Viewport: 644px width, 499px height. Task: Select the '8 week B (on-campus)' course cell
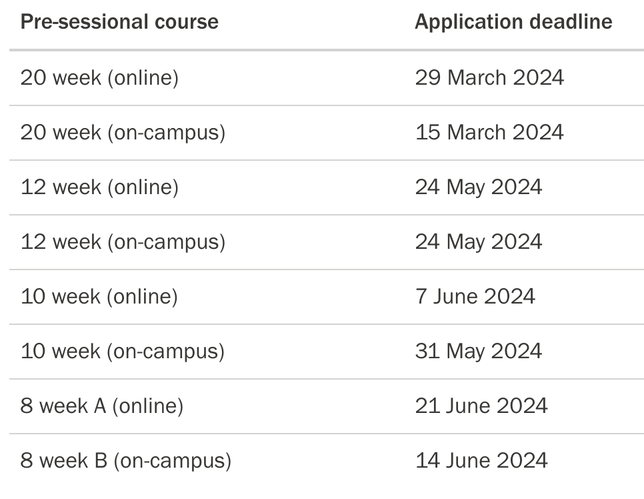(x=125, y=461)
